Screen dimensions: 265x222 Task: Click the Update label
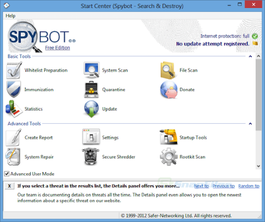[x=110, y=109]
